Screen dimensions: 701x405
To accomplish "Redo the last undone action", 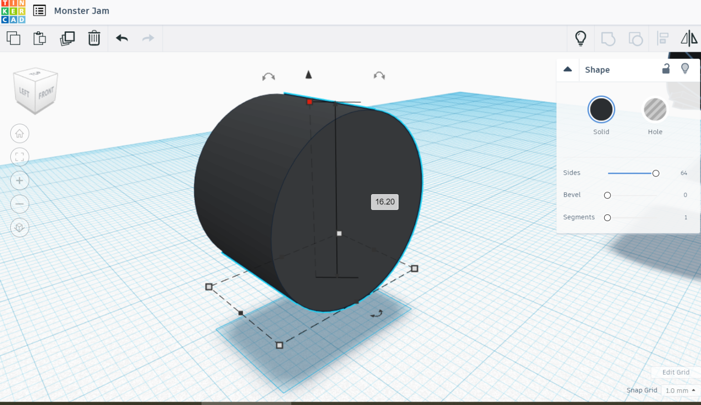I will pyautogui.click(x=148, y=38).
